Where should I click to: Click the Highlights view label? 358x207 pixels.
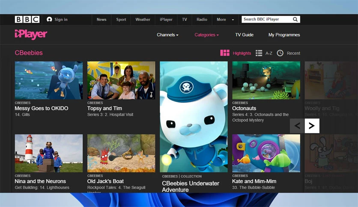[242, 53]
